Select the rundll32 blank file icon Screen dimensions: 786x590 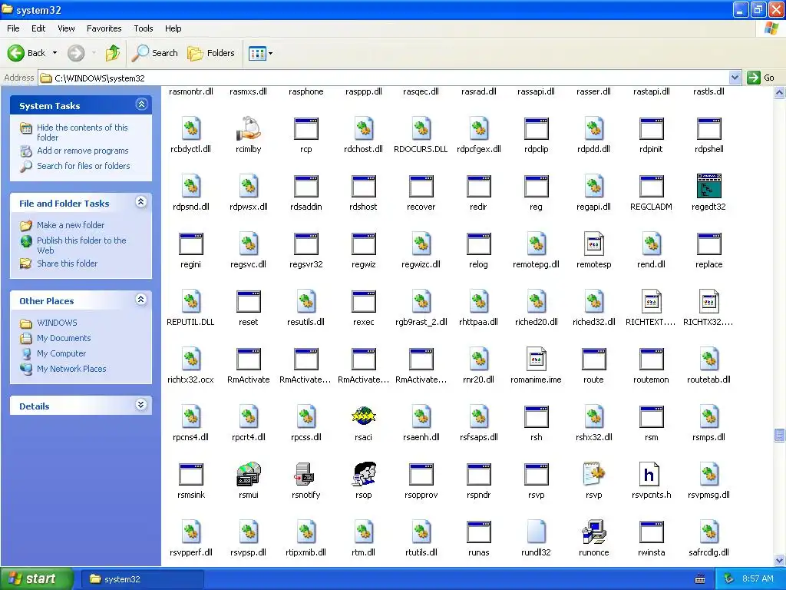tap(536, 532)
